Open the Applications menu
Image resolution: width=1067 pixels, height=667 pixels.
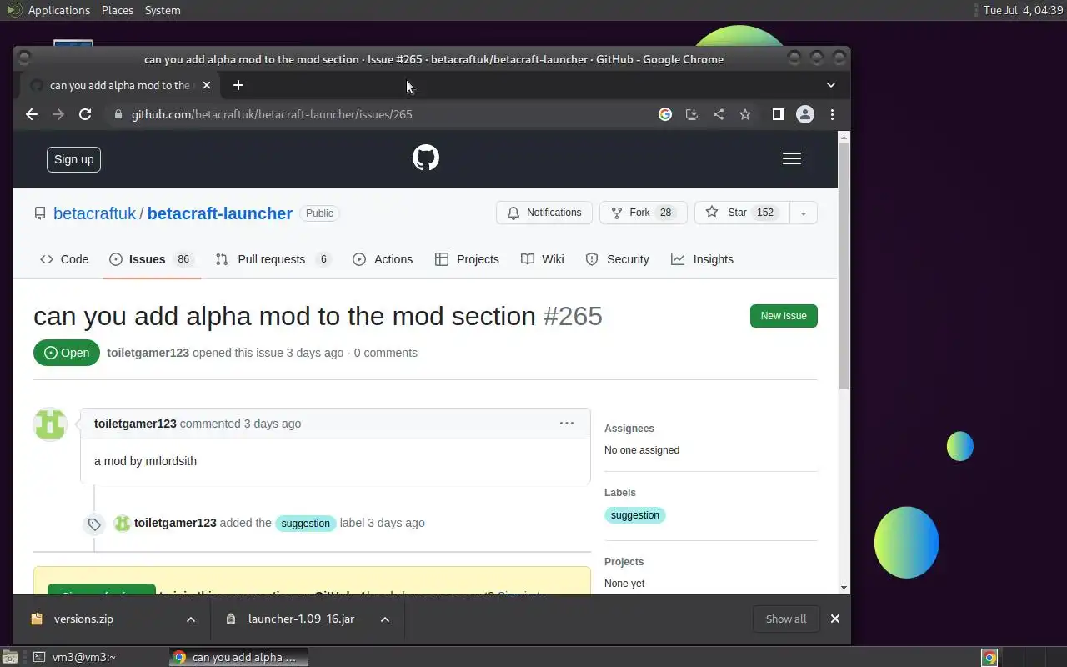pos(48,10)
